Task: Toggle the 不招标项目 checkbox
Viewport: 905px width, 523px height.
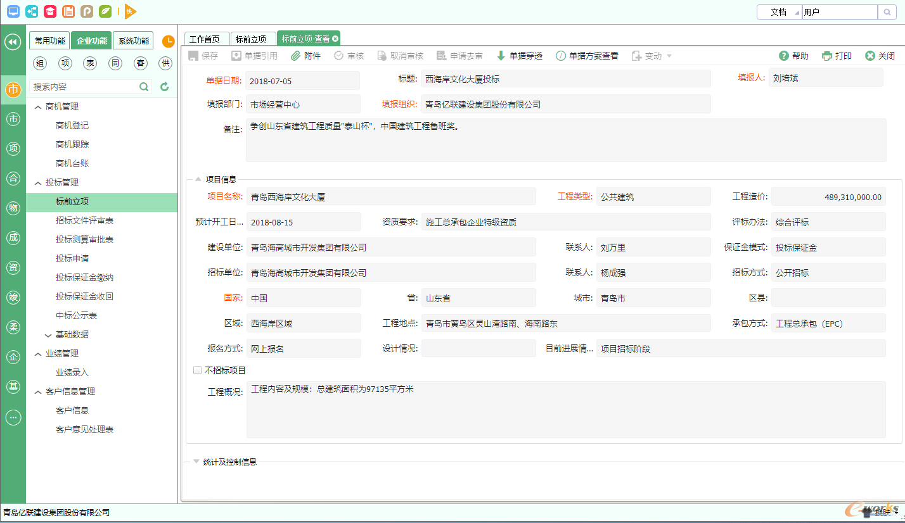Action: tap(197, 370)
